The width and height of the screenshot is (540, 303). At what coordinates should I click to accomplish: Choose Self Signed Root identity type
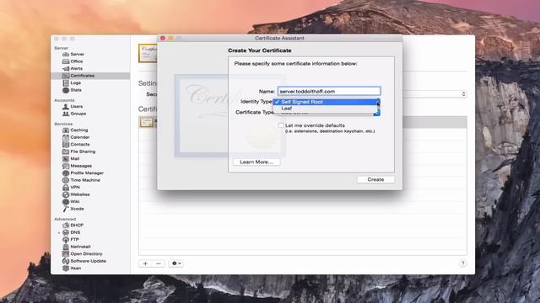tap(327, 102)
